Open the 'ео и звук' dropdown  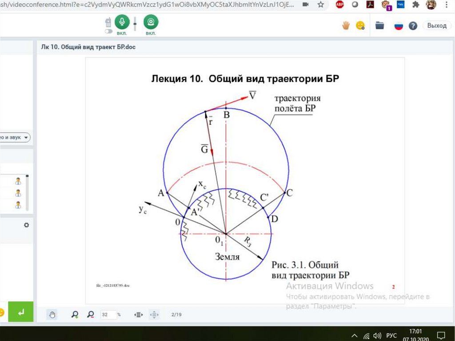pyautogui.click(x=15, y=137)
